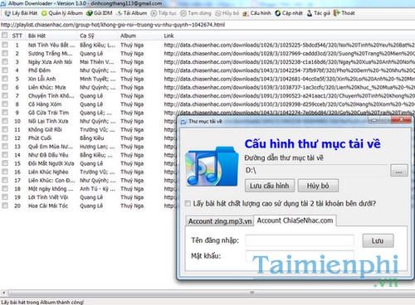Image resolution: width=415 pixels, height=305 pixels.
Task: Check the row 1 Nơi Tình Yêu Bắt checkbox
Action: [x=5, y=45]
